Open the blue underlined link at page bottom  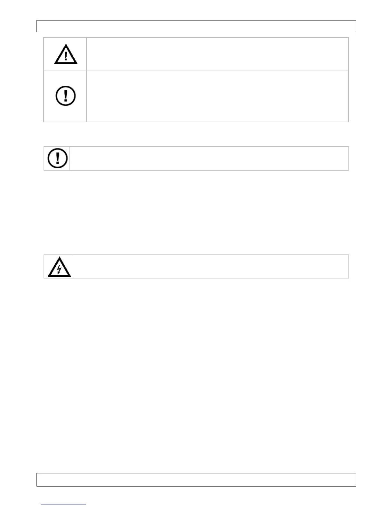(63, 504)
